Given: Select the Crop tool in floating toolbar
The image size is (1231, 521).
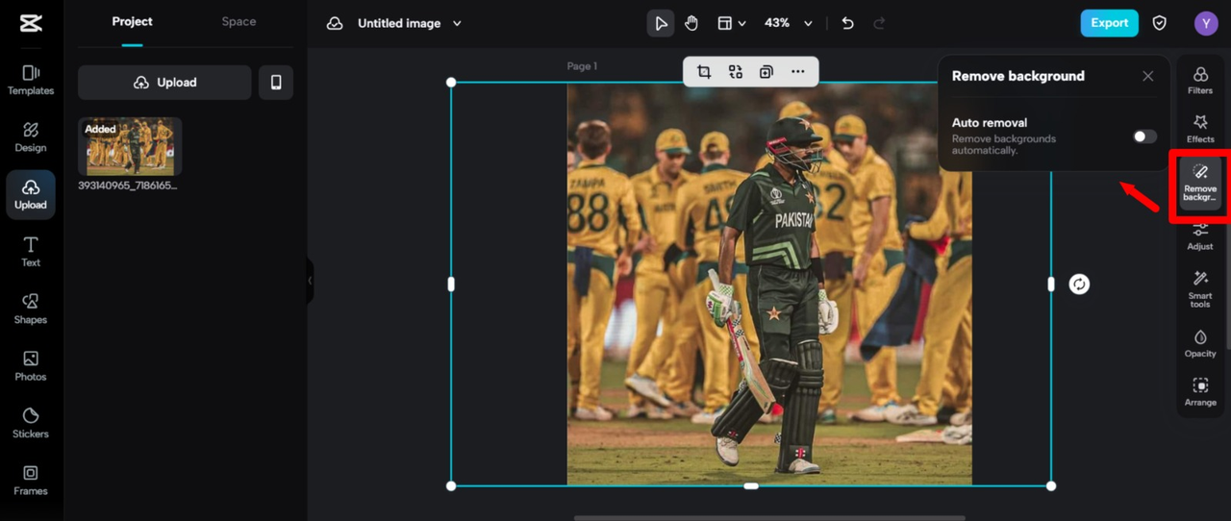Looking at the screenshot, I should [x=704, y=71].
